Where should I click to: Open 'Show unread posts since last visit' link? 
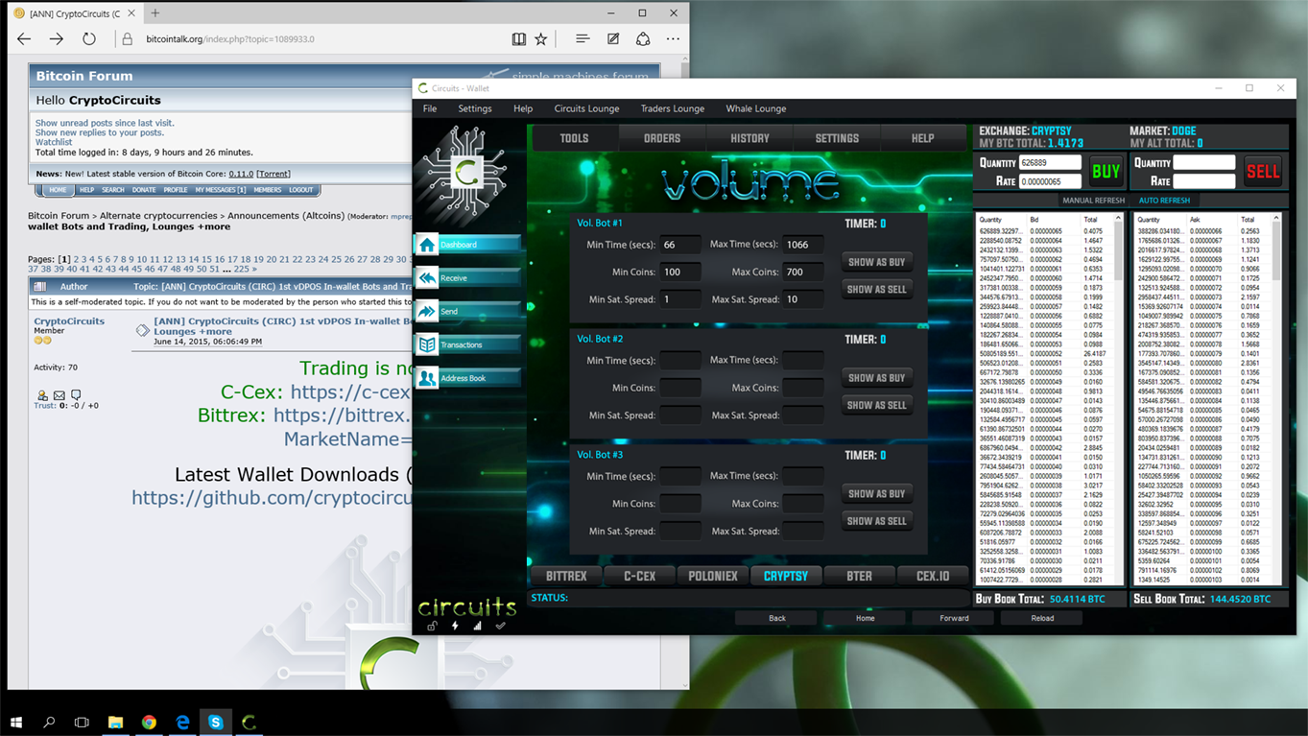(105, 123)
